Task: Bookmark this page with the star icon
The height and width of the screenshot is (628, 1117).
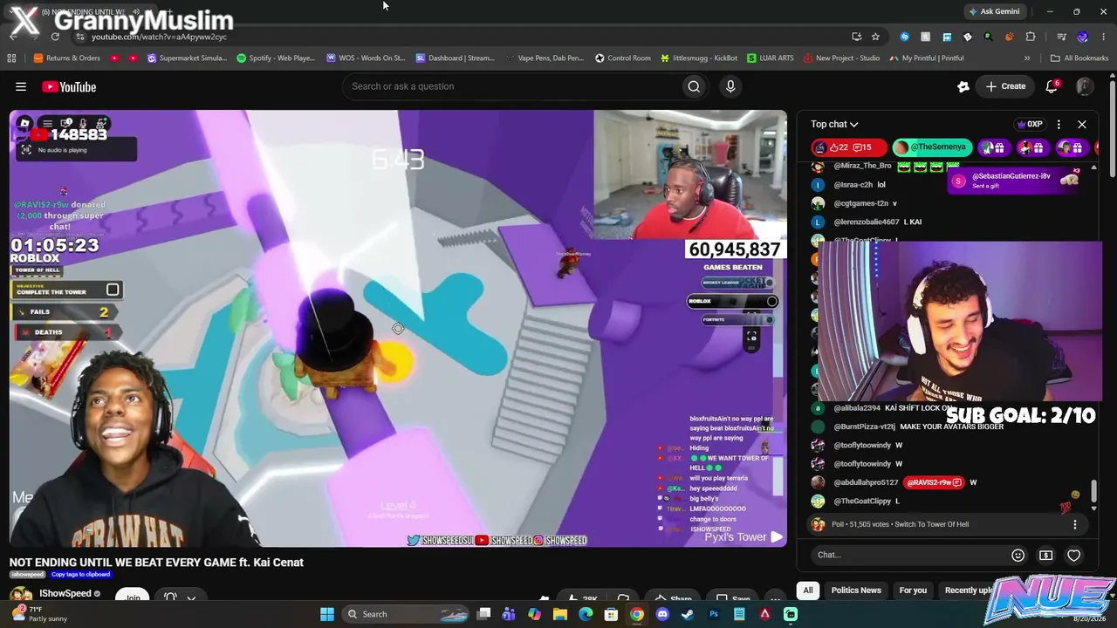Action: click(875, 37)
